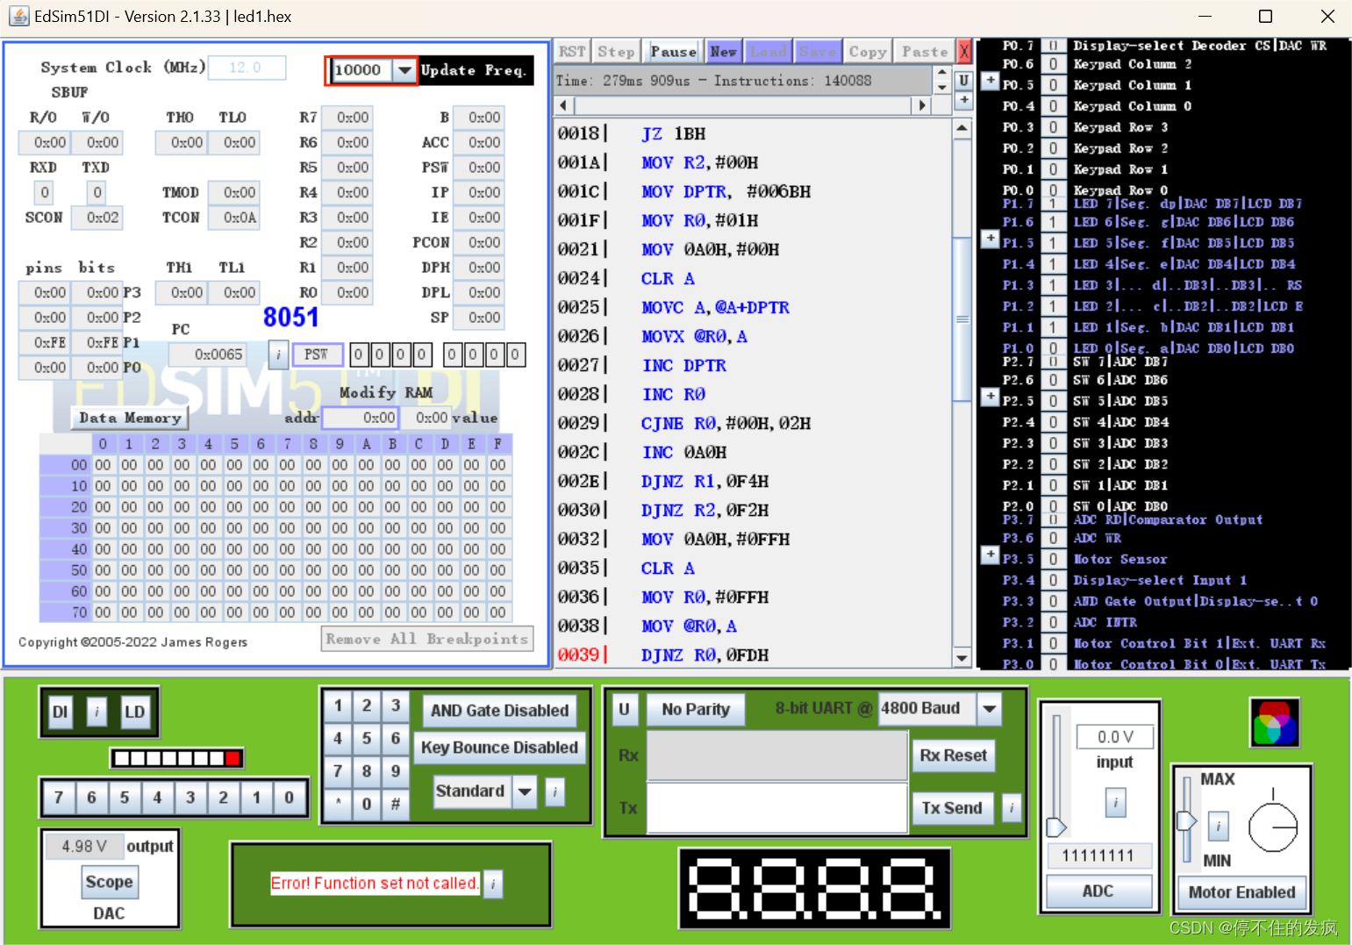This screenshot has height=945, width=1352.
Task: Toggle the P0.7 pin value
Action: point(1052,46)
